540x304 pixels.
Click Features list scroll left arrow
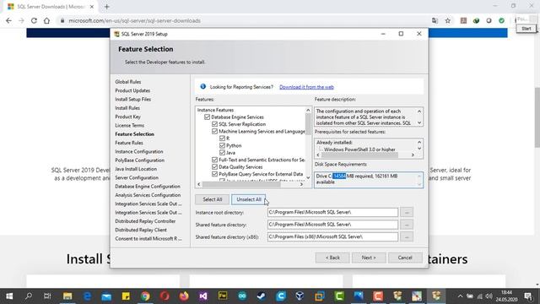(x=199, y=184)
